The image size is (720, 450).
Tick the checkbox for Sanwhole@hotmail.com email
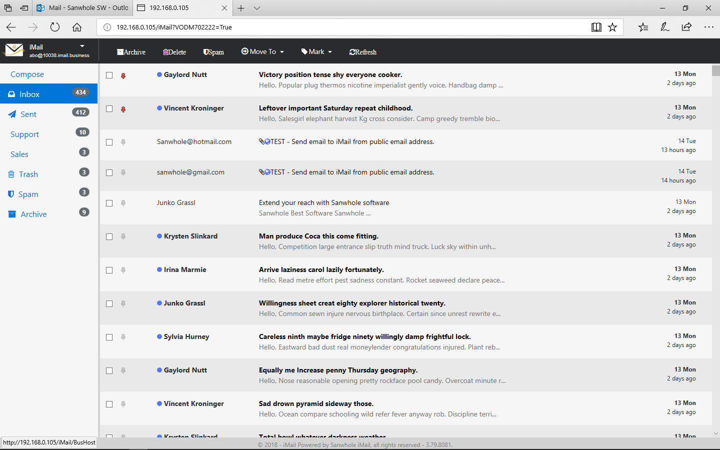[x=109, y=142]
